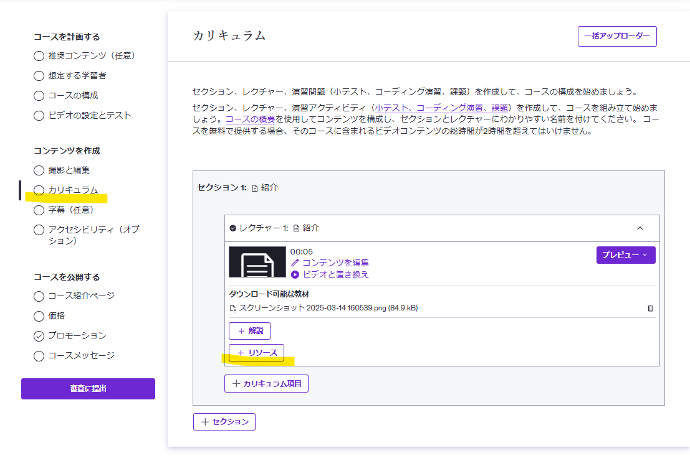Open the 小テスト、コーディング演習、課題 link

[x=441, y=108]
